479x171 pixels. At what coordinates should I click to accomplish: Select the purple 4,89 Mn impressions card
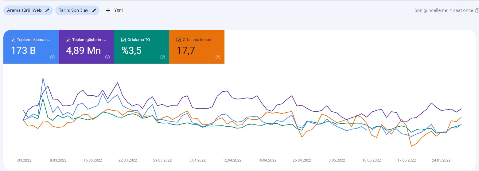(x=86, y=47)
